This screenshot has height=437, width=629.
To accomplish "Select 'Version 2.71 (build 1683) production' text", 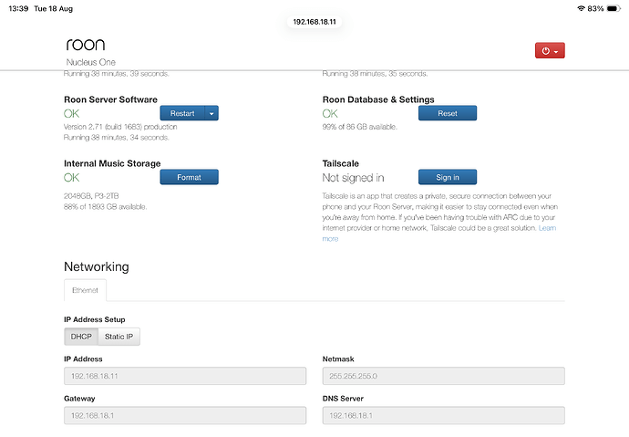I will pyautogui.click(x=120, y=127).
